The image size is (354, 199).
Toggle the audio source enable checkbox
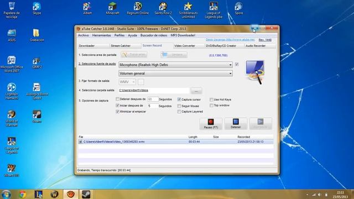click(237, 64)
